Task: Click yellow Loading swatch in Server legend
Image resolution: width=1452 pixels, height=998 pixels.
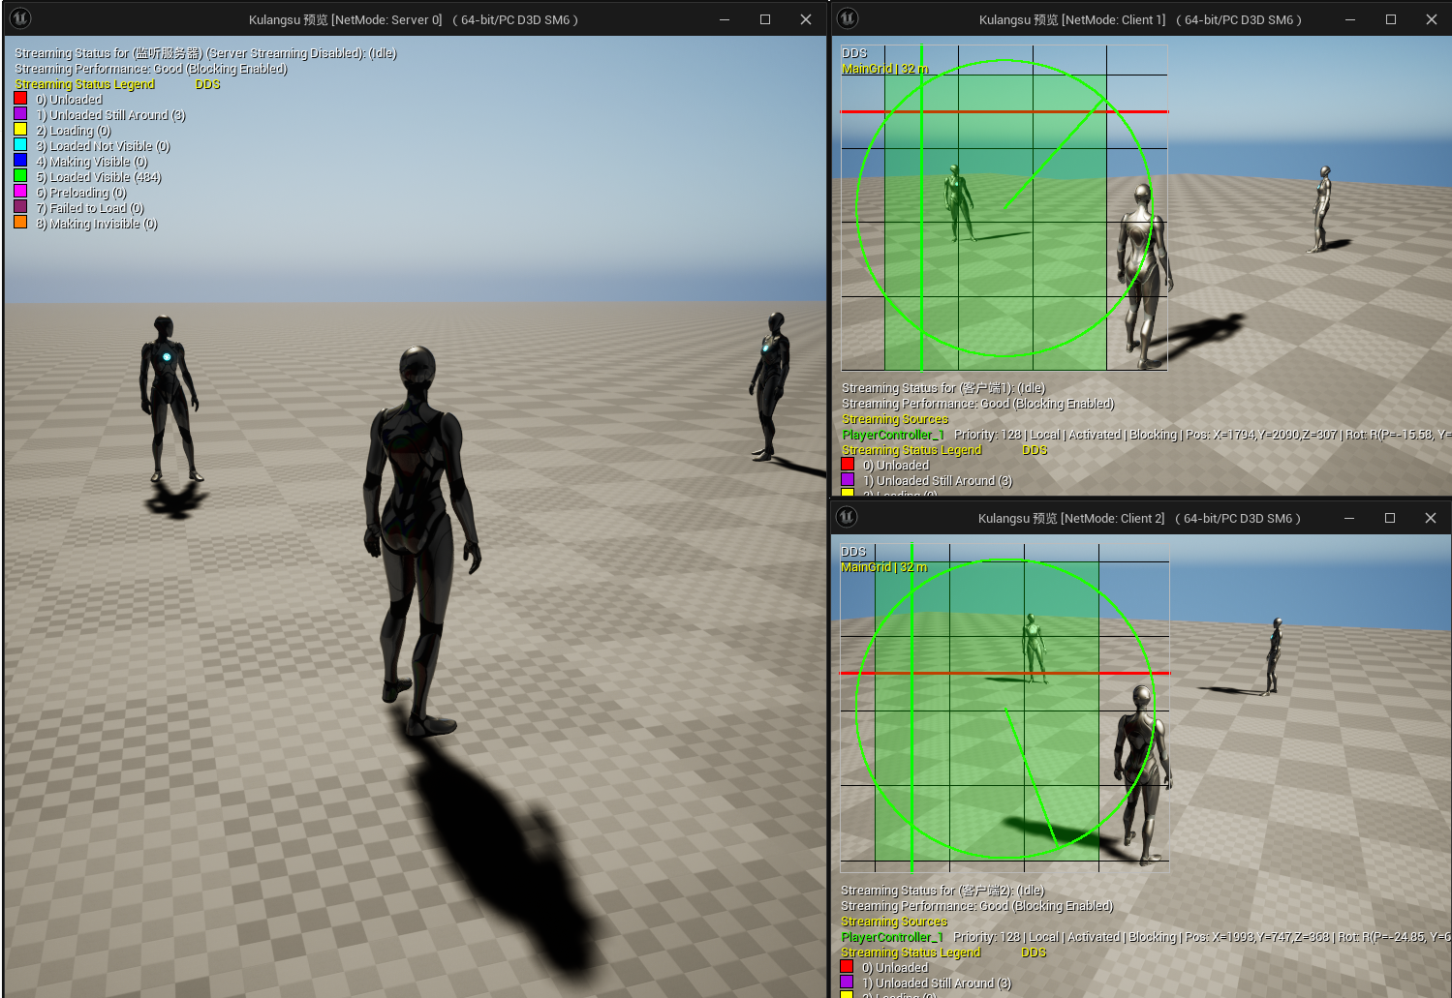Action: (x=20, y=130)
